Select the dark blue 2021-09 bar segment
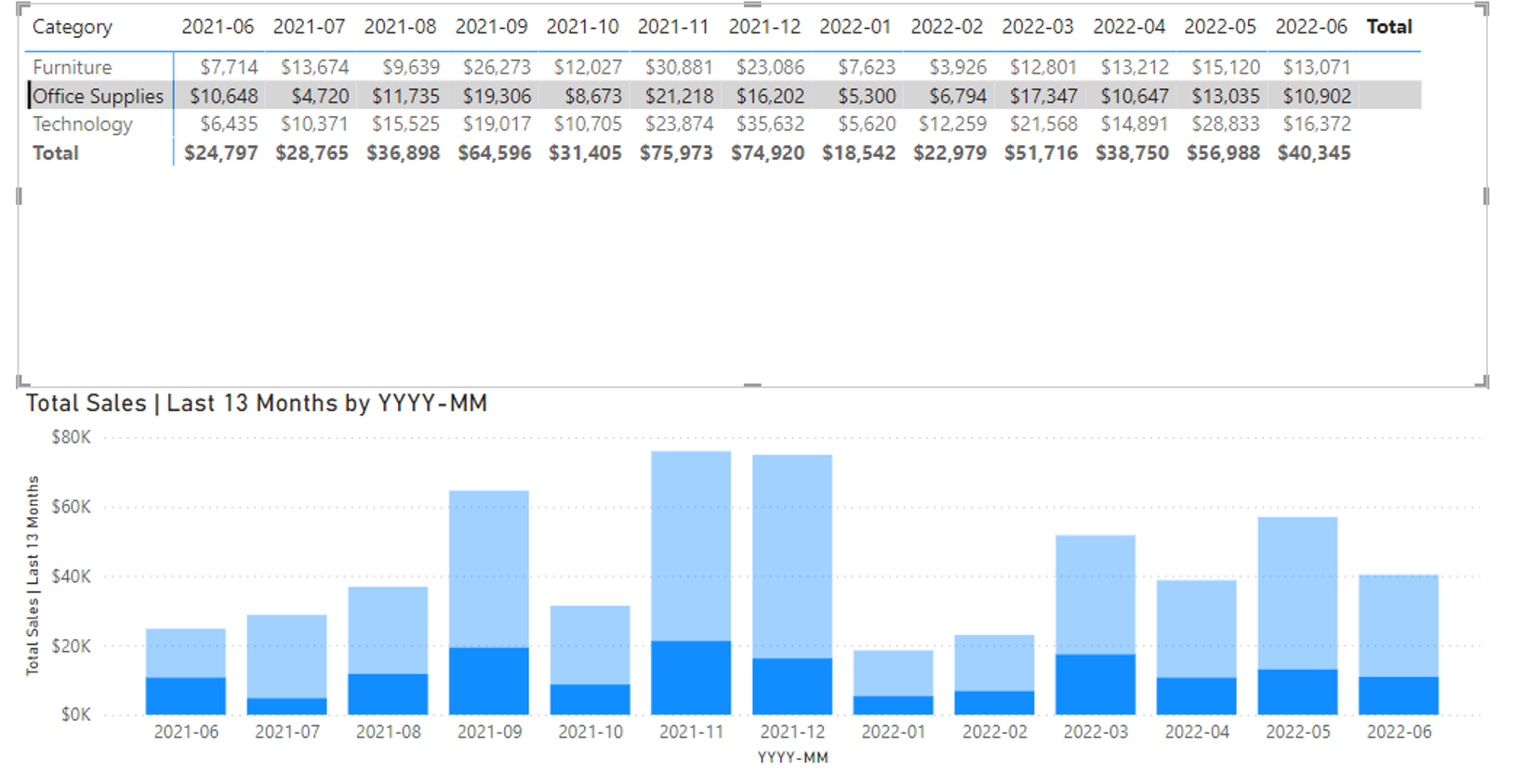 [x=489, y=681]
